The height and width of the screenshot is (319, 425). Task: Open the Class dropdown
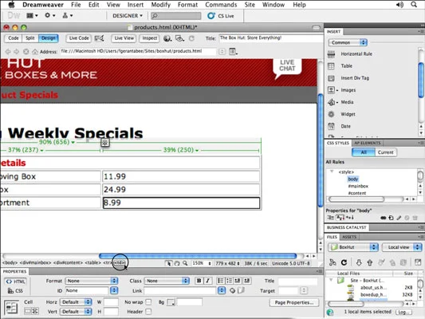click(x=167, y=281)
